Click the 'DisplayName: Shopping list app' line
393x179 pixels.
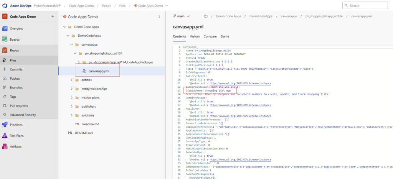pyautogui.click(x=208, y=90)
